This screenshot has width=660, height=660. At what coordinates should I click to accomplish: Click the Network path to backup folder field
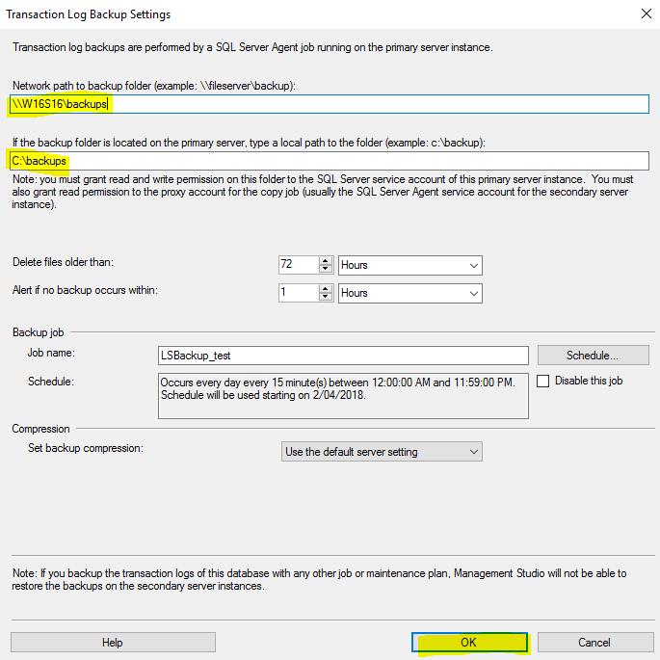pyautogui.click(x=330, y=104)
